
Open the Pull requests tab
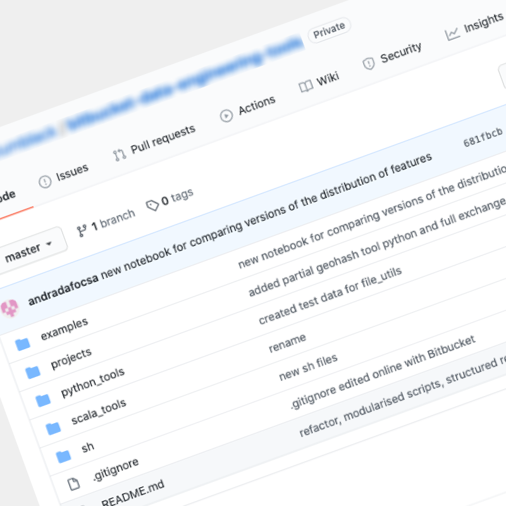154,144
